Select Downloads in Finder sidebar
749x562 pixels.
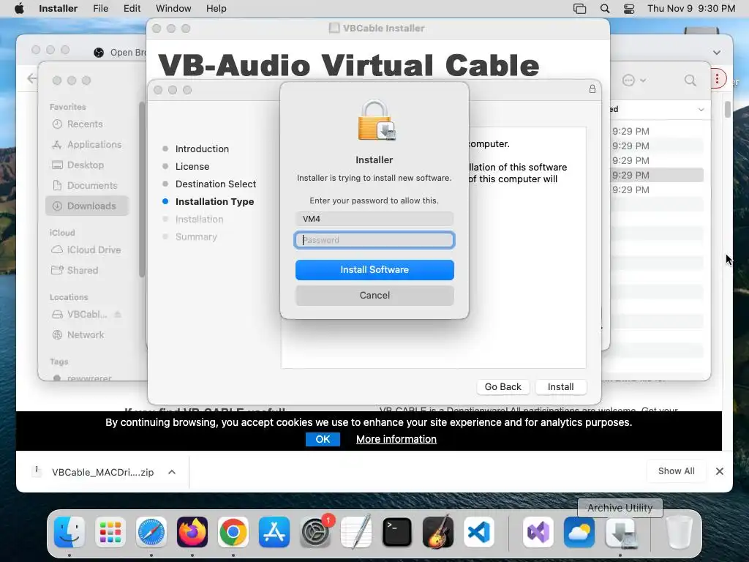tap(88, 206)
